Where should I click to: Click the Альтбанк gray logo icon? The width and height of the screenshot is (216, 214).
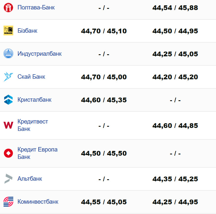[8, 179]
